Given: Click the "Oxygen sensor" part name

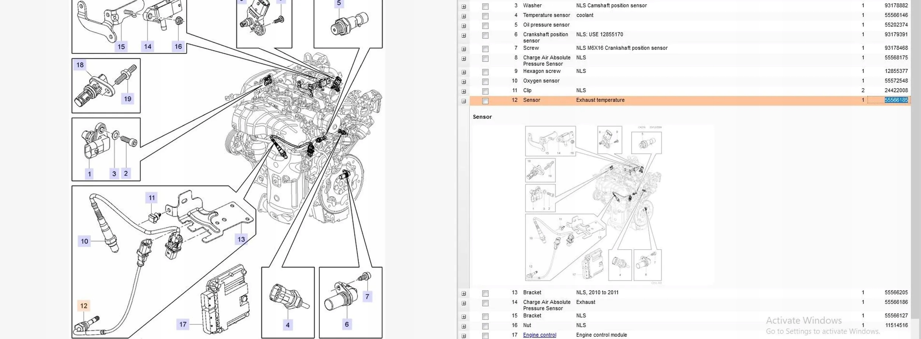Looking at the screenshot, I should 541,81.
